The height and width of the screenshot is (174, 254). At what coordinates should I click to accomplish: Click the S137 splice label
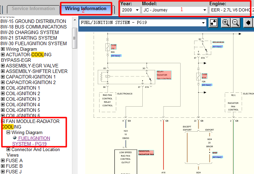tap(215, 153)
